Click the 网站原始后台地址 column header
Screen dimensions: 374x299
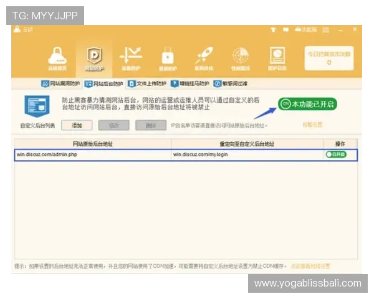click(93, 144)
